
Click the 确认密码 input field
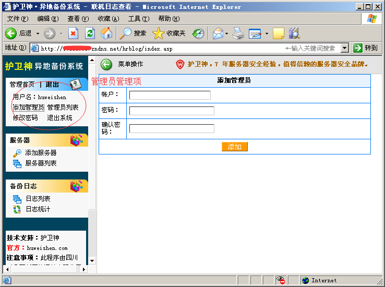point(172,129)
